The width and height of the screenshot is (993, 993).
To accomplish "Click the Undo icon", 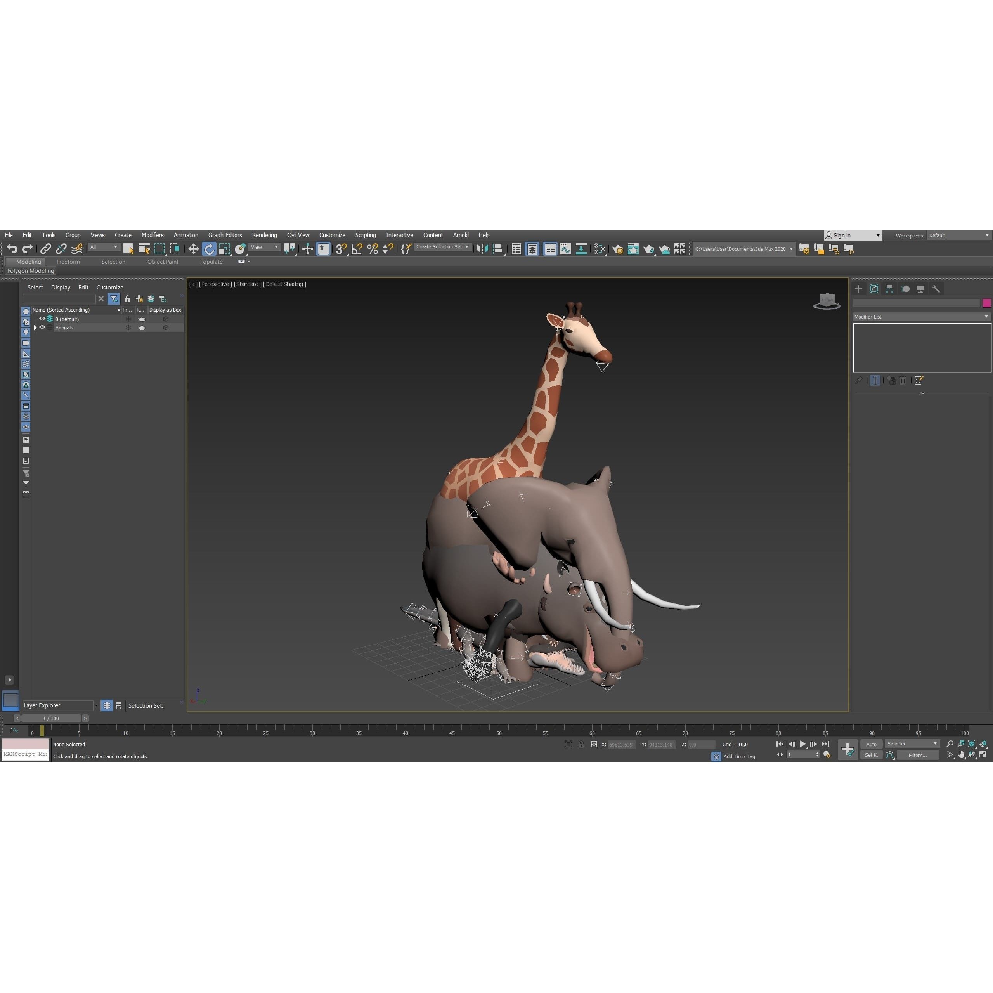I will coord(13,249).
